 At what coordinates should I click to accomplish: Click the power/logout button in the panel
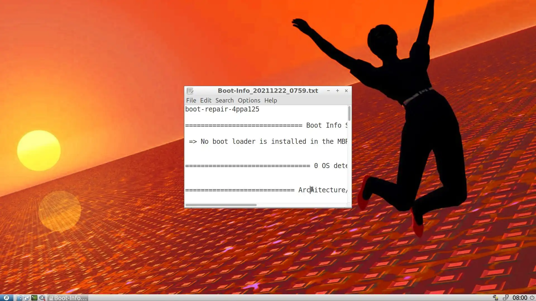point(532,298)
